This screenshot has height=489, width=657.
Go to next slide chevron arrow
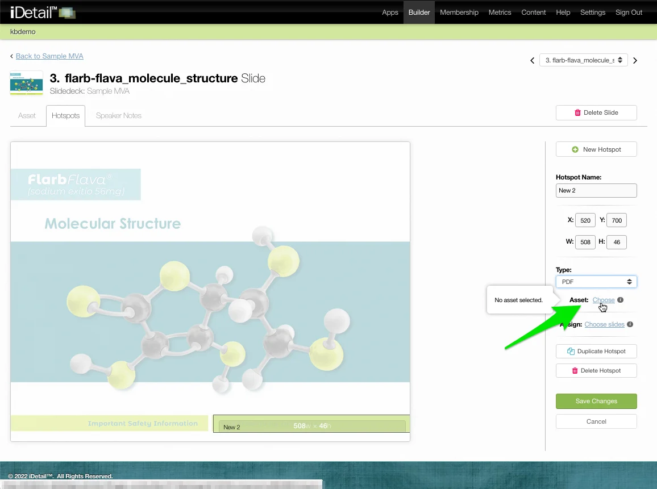pyautogui.click(x=635, y=61)
